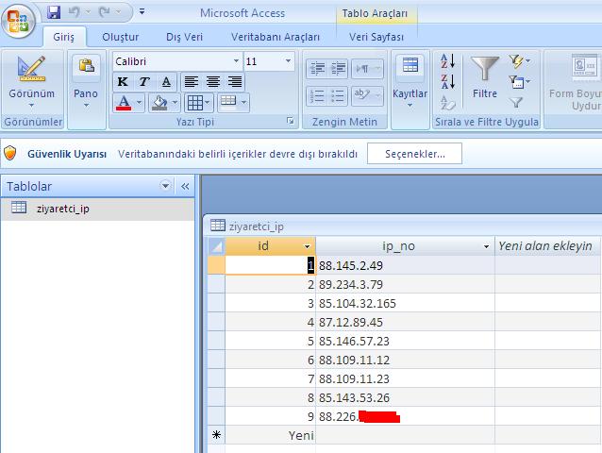Click increase indent icon

tap(338, 68)
